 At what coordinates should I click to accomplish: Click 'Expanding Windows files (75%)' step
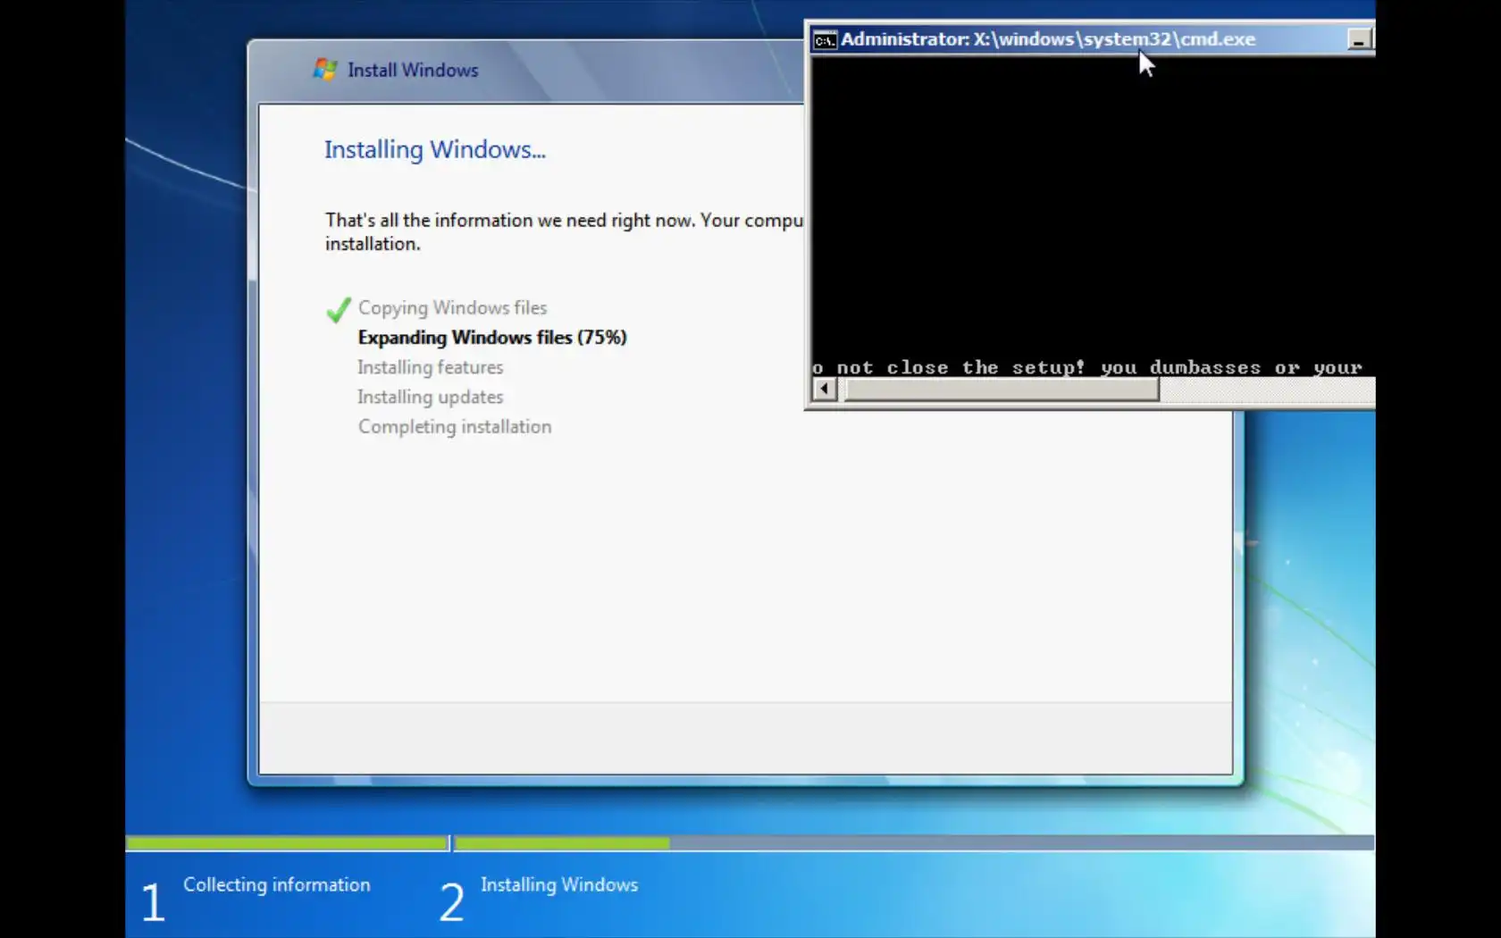[x=492, y=337]
